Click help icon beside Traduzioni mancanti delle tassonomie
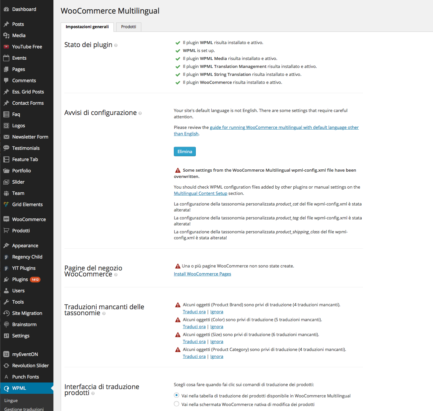The image size is (433, 411). 104,314
